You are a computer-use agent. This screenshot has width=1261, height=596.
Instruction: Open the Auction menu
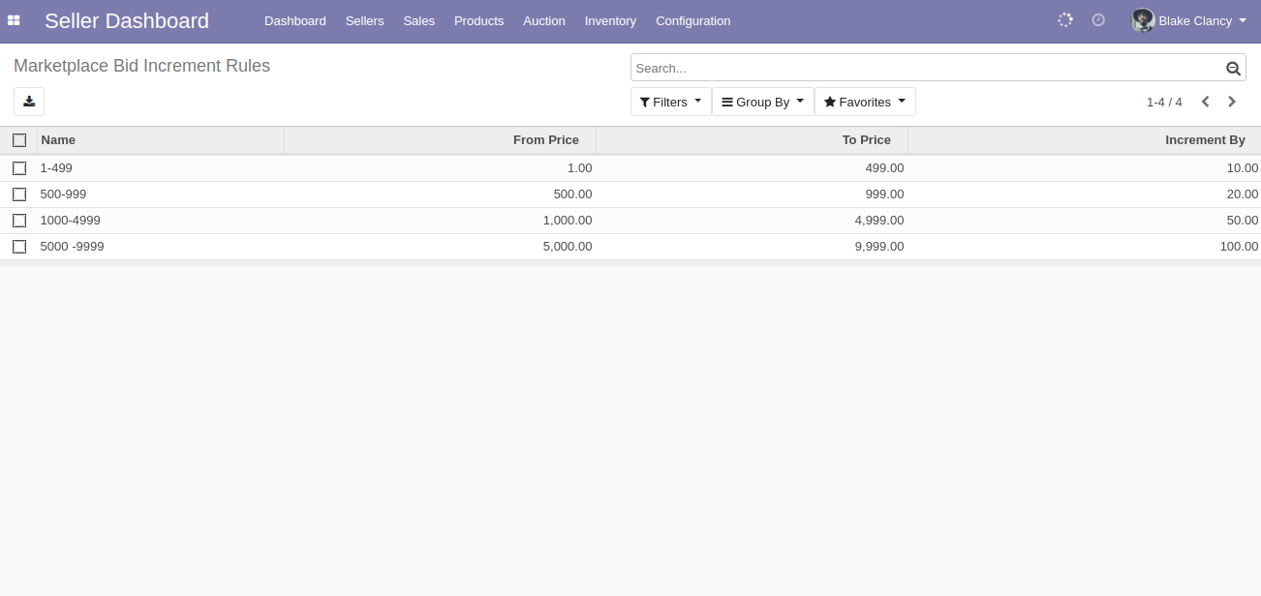pos(544,20)
